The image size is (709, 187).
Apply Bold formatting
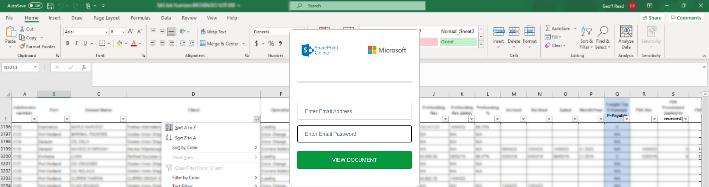coord(67,43)
